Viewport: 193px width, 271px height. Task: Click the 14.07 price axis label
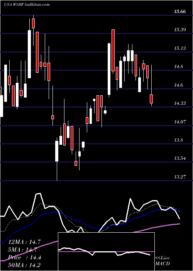[180, 122]
